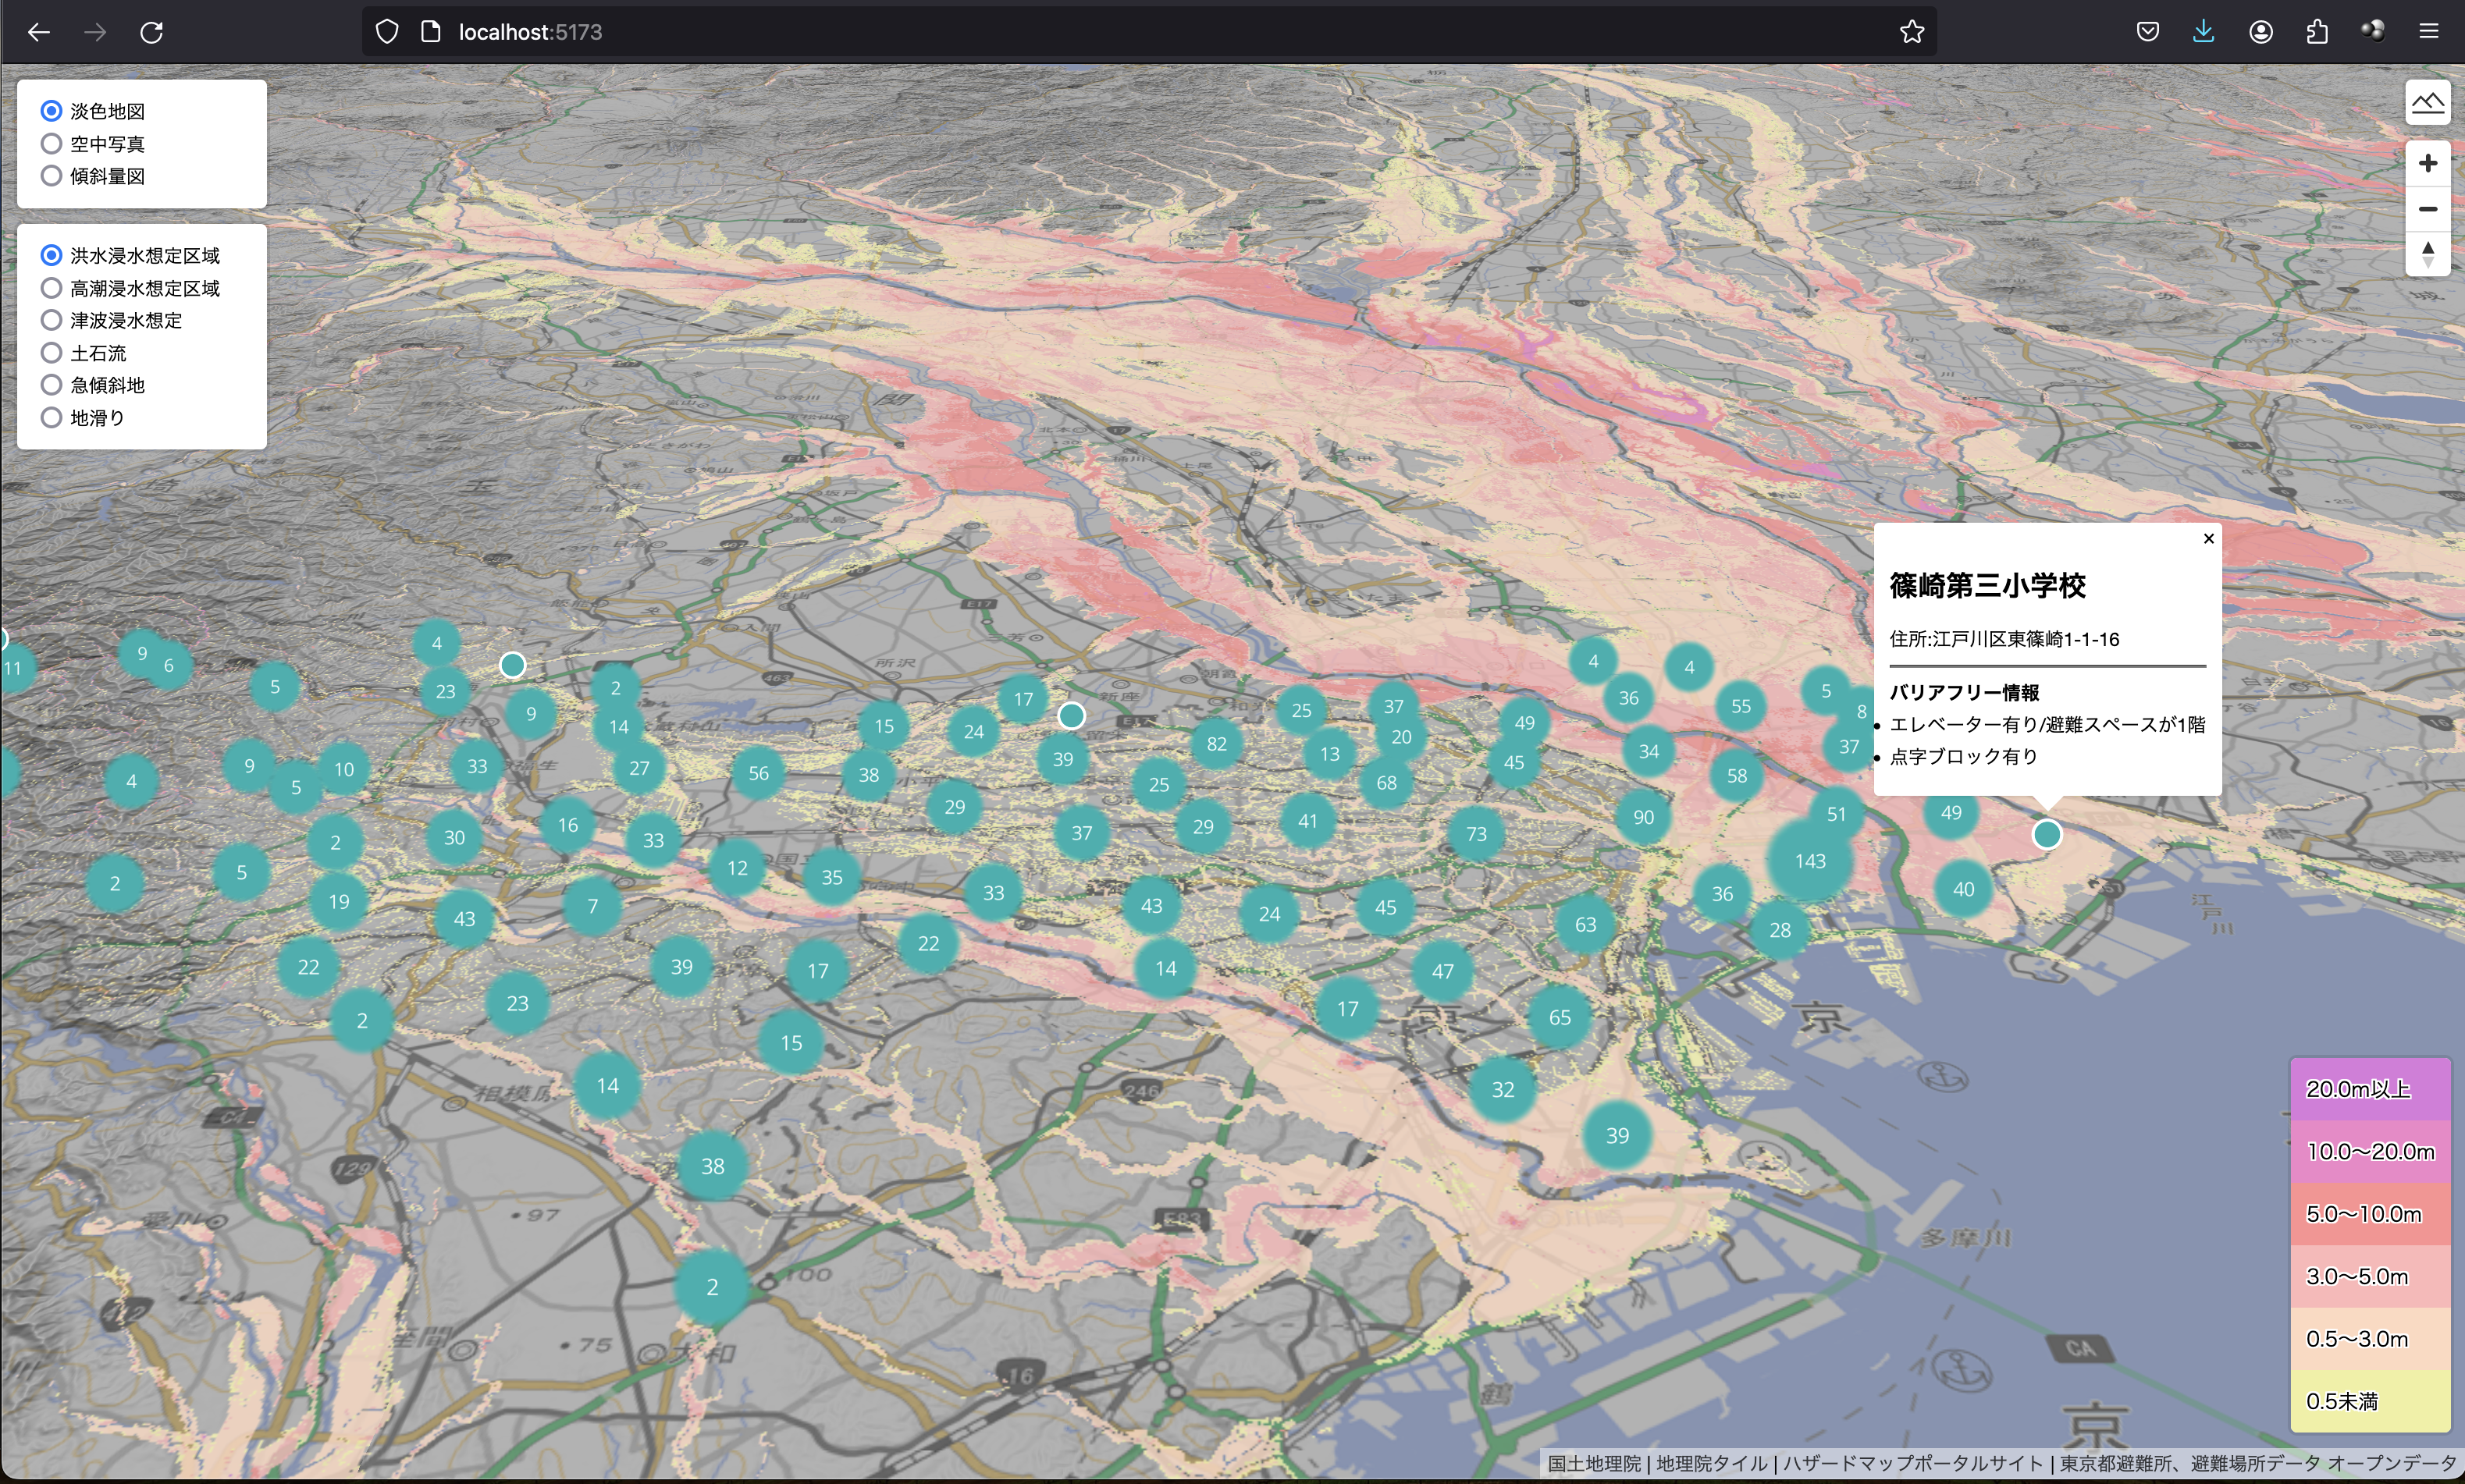Select the 空中写真 base map option

tap(52, 144)
